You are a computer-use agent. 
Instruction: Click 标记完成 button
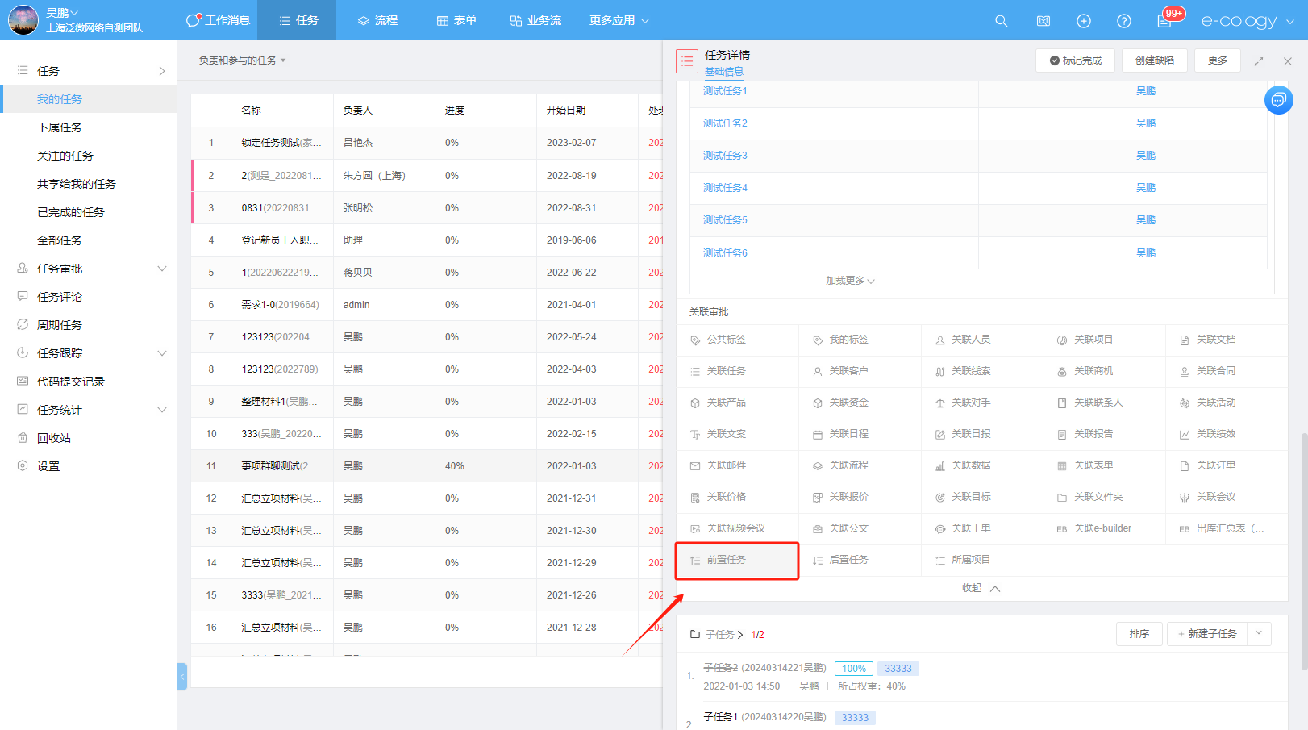pyautogui.click(x=1075, y=60)
